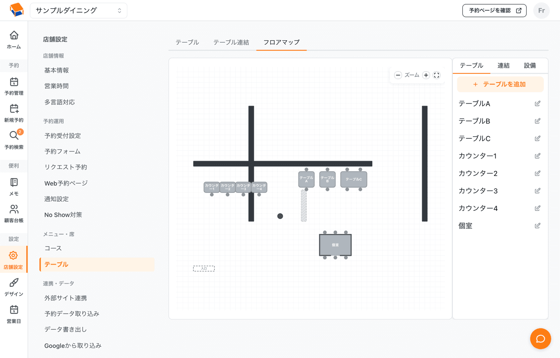Click カウンター3 in the table list
560x358 pixels.
478,191
